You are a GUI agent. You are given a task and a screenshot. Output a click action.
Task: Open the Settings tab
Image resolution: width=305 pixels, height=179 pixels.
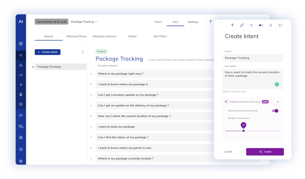[x=193, y=22]
